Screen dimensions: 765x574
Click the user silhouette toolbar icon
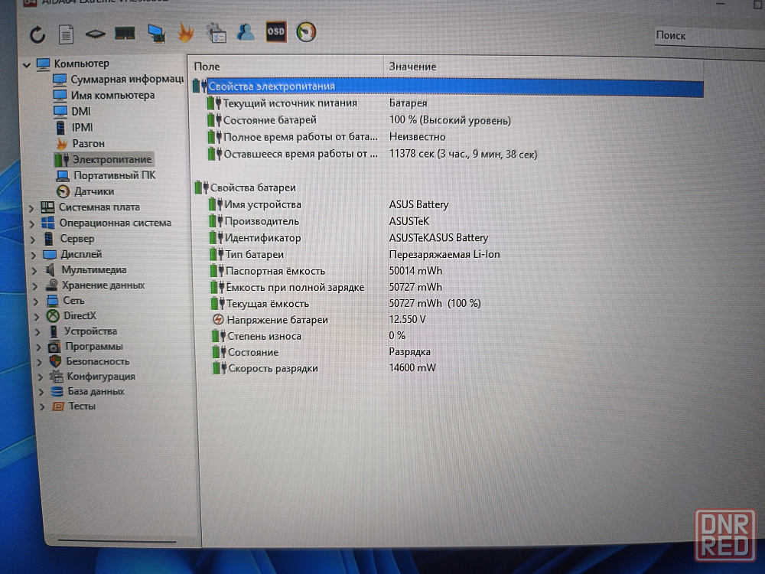tap(246, 32)
